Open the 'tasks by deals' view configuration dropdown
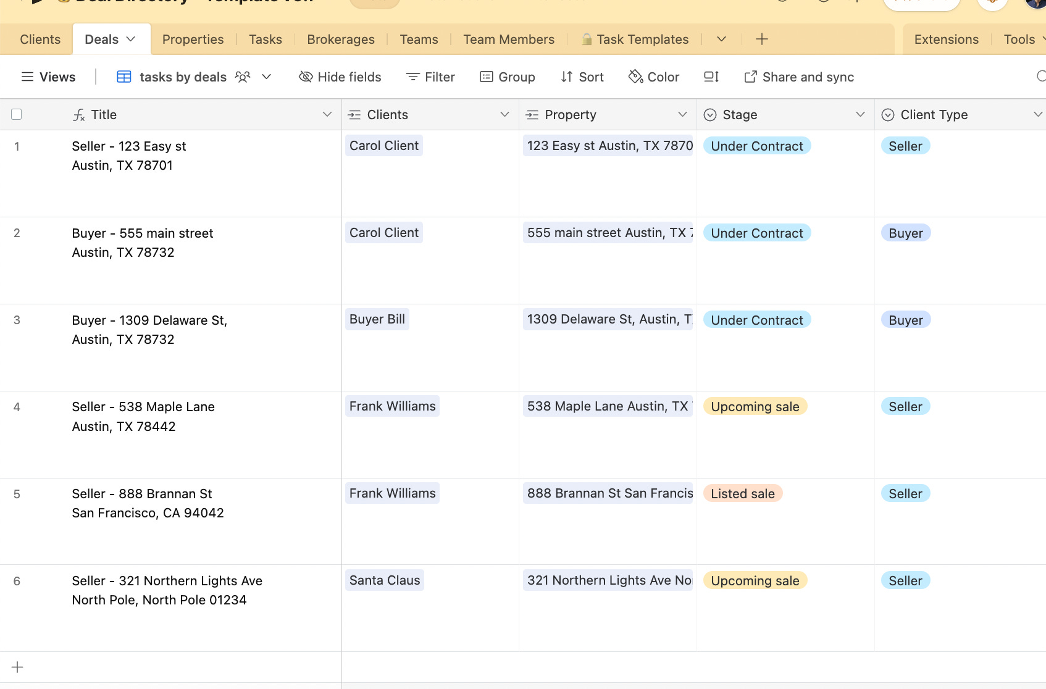Screen dimensions: 1046x689 click(266, 77)
